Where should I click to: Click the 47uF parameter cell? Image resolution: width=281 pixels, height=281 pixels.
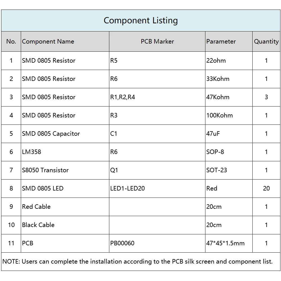click(x=213, y=134)
